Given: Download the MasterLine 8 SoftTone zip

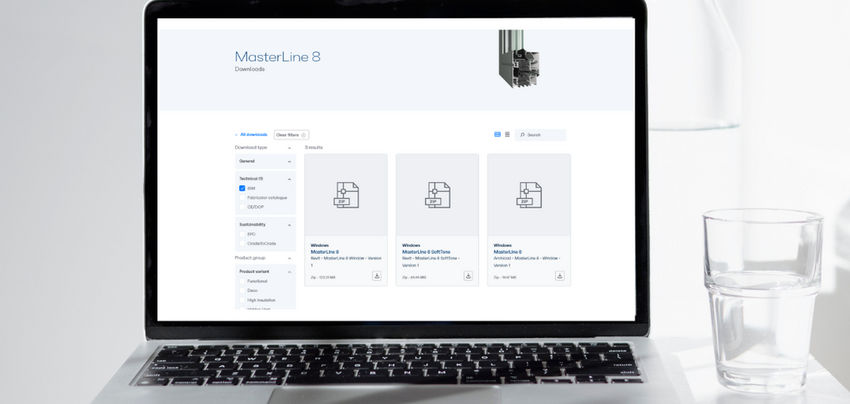Looking at the screenshot, I should pos(468,276).
